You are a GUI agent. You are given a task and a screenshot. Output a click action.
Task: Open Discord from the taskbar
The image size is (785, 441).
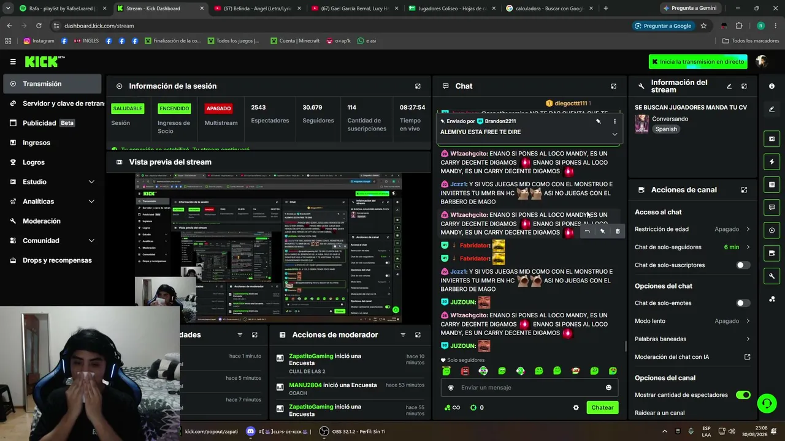point(250,431)
